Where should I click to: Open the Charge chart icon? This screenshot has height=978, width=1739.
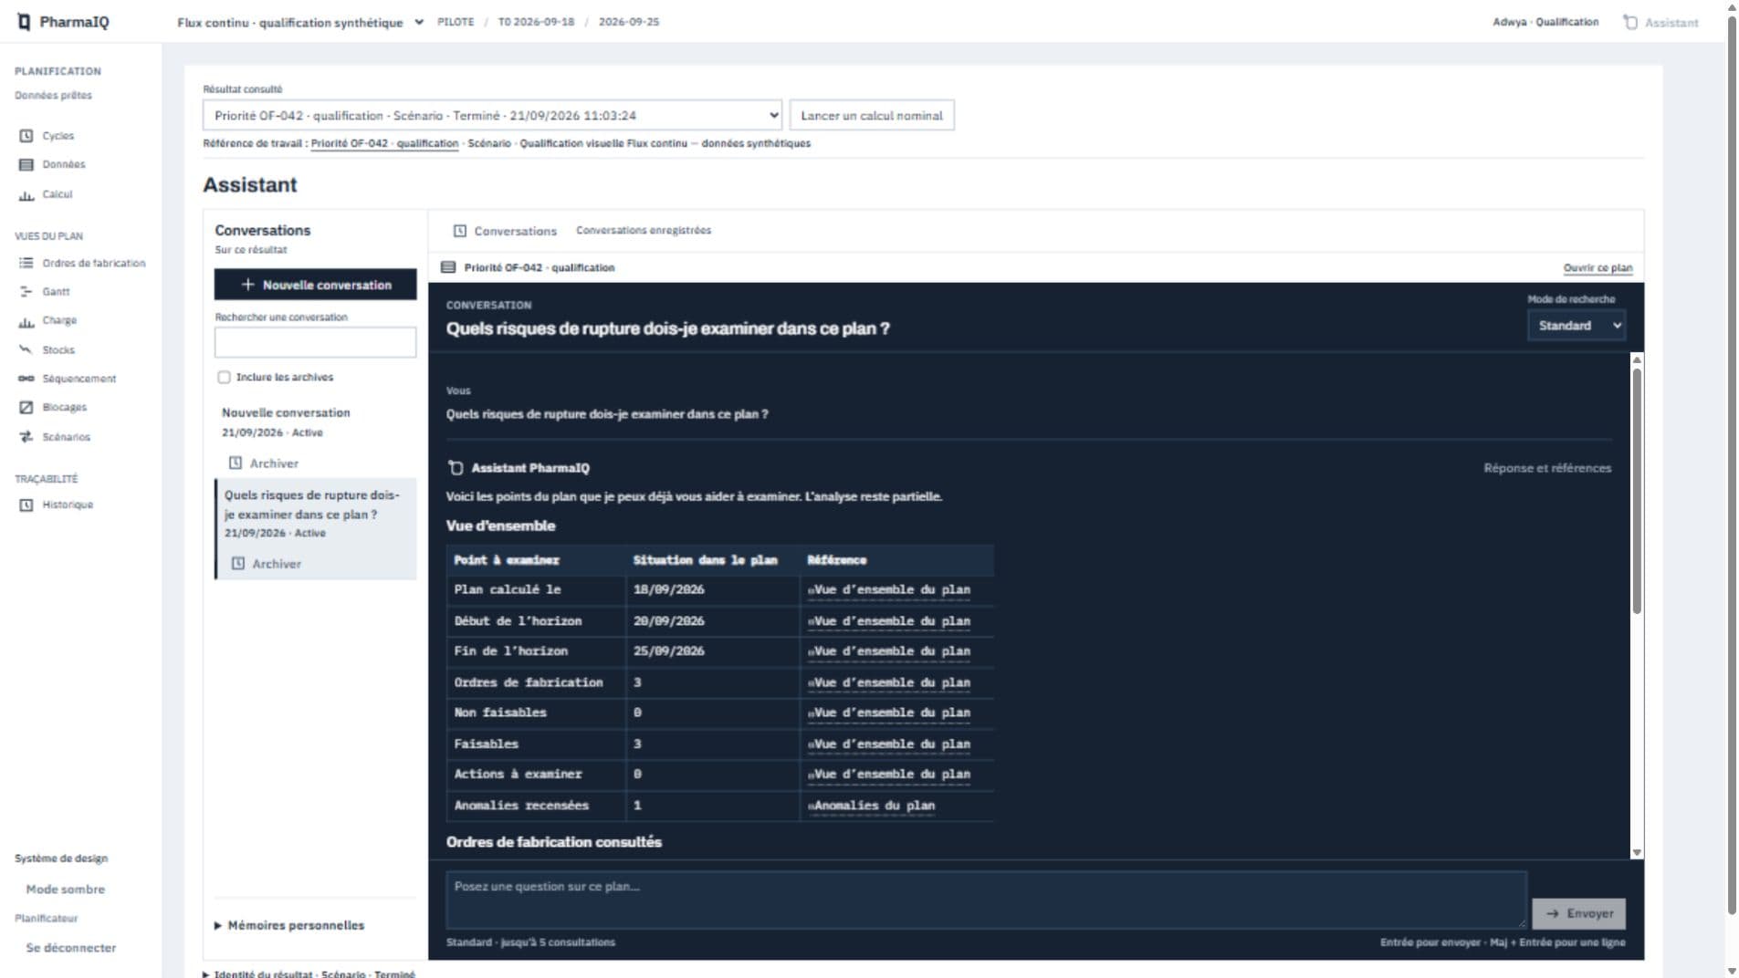click(x=26, y=321)
